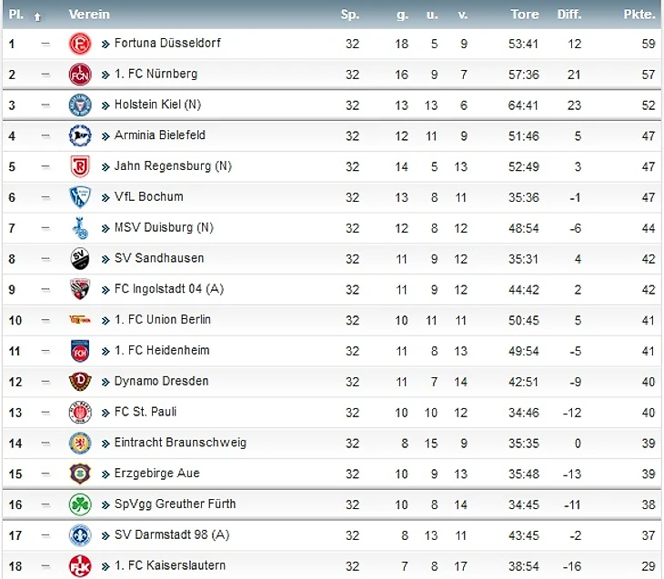Click the Verein column header
664x579 pixels.
[89, 15]
